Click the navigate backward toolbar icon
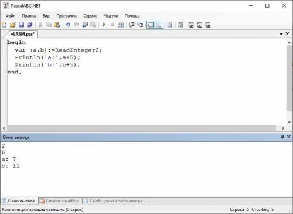This screenshot has width=293, height=214. click(85, 25)
